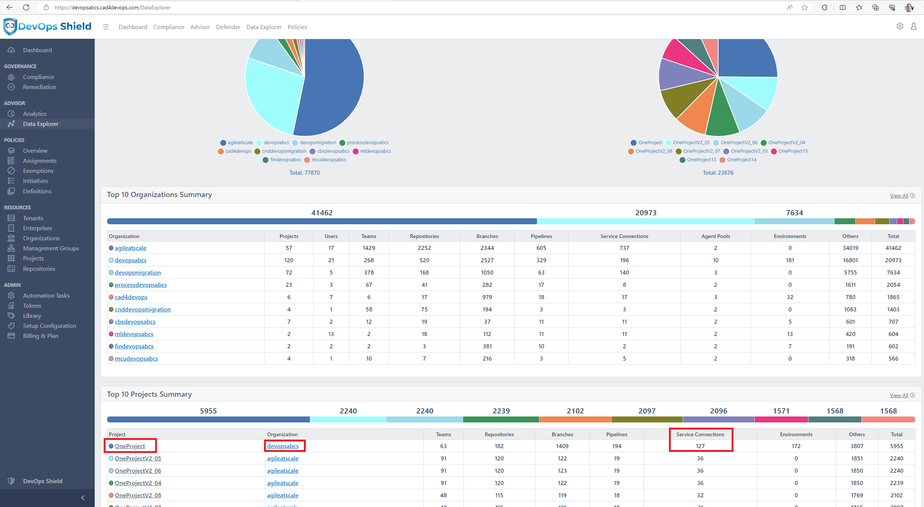The width and height of the screenshot is (924, 507).
Task: Open browser extensions puzzle icon
Action: click(x=824, y=7)
